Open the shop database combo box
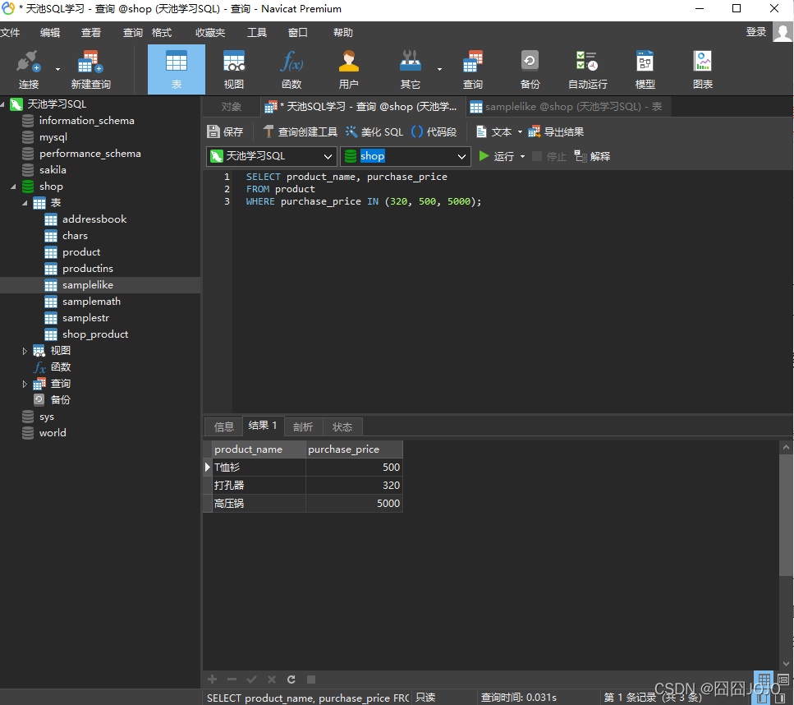The image size is (794, 705). [x=406, y=156]
